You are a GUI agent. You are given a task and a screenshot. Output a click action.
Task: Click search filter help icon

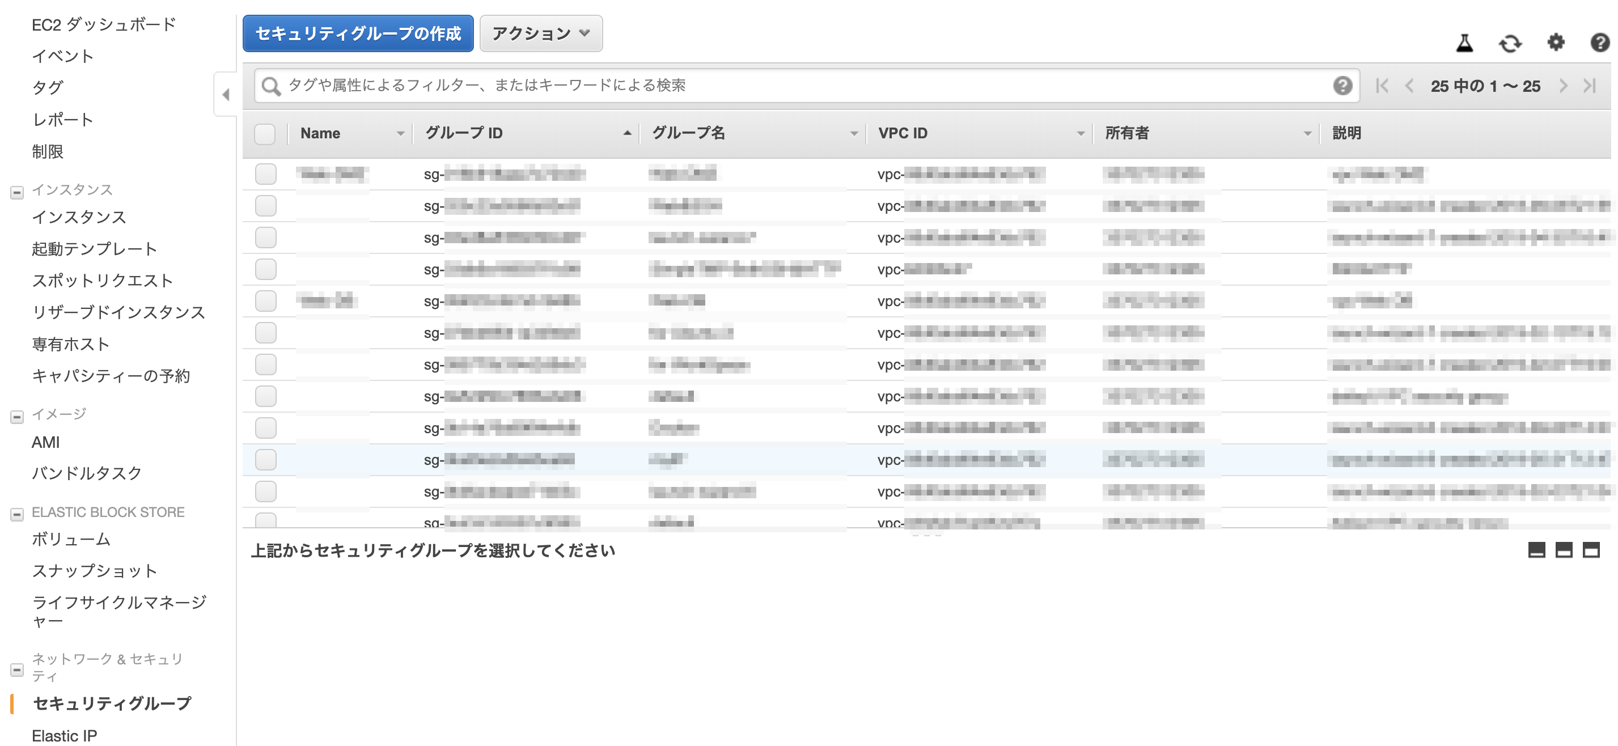point(1342,86)
